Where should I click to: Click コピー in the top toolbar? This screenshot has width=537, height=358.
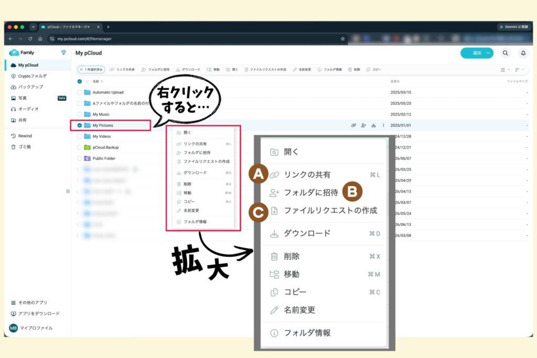pyautogui.click(x=373, y=70)
